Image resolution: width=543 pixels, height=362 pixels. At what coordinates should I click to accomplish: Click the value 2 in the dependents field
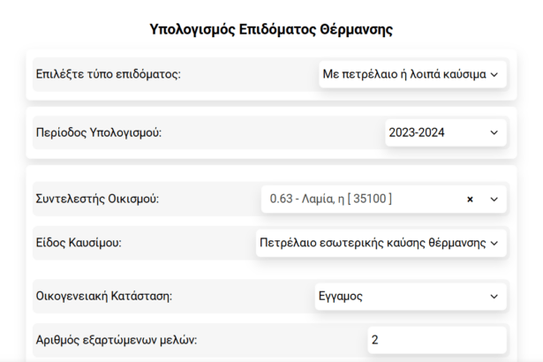pos(375,340)
